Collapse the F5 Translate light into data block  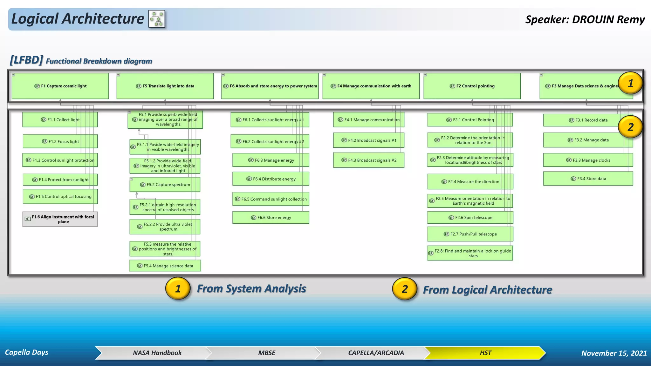coord(118,75)
